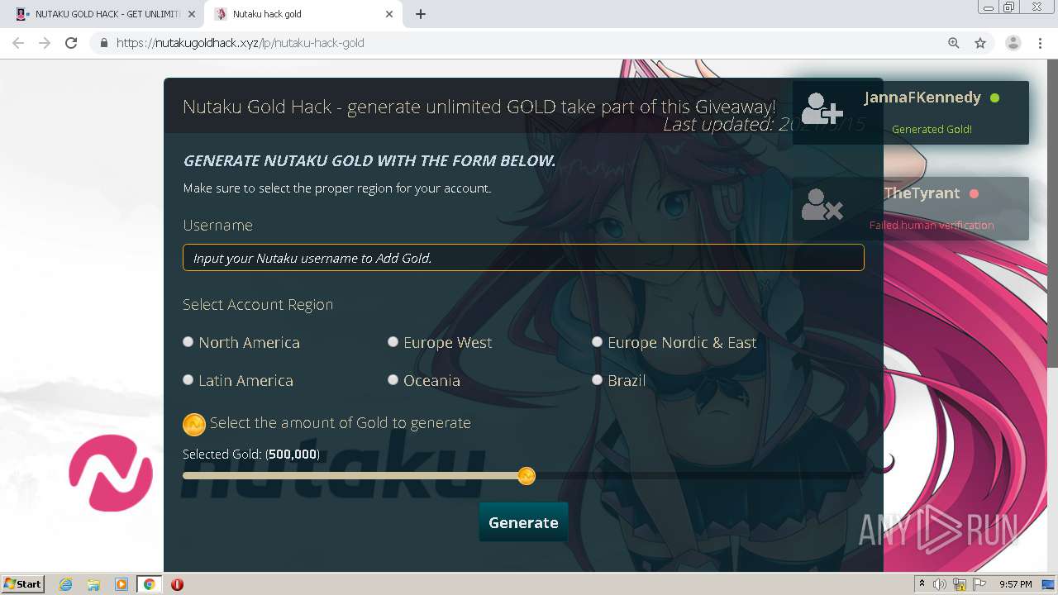
Task: Click the unfilled part of the gold slider track
Action: click(x=699, y=476)
